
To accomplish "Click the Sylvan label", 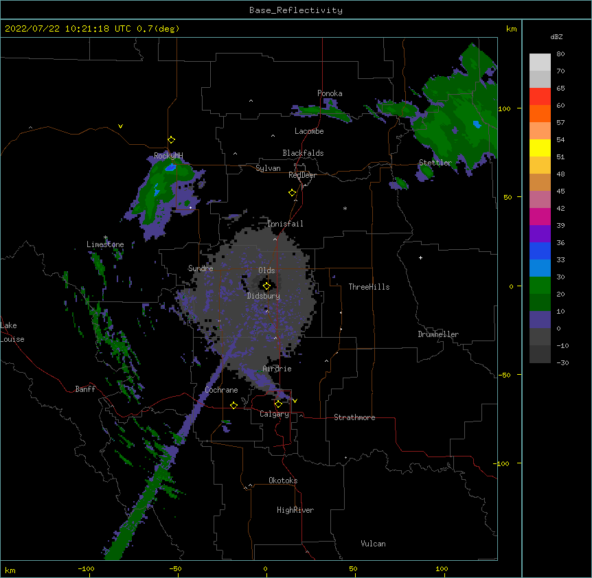I will click(268, 168).
